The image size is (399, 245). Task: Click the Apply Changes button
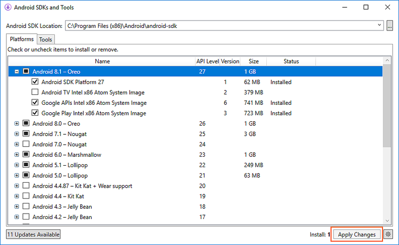(357, 235)
